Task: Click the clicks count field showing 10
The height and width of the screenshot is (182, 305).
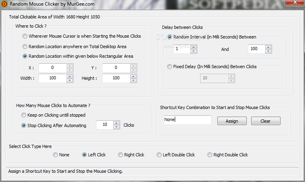Action: click(x=104, y=125)
